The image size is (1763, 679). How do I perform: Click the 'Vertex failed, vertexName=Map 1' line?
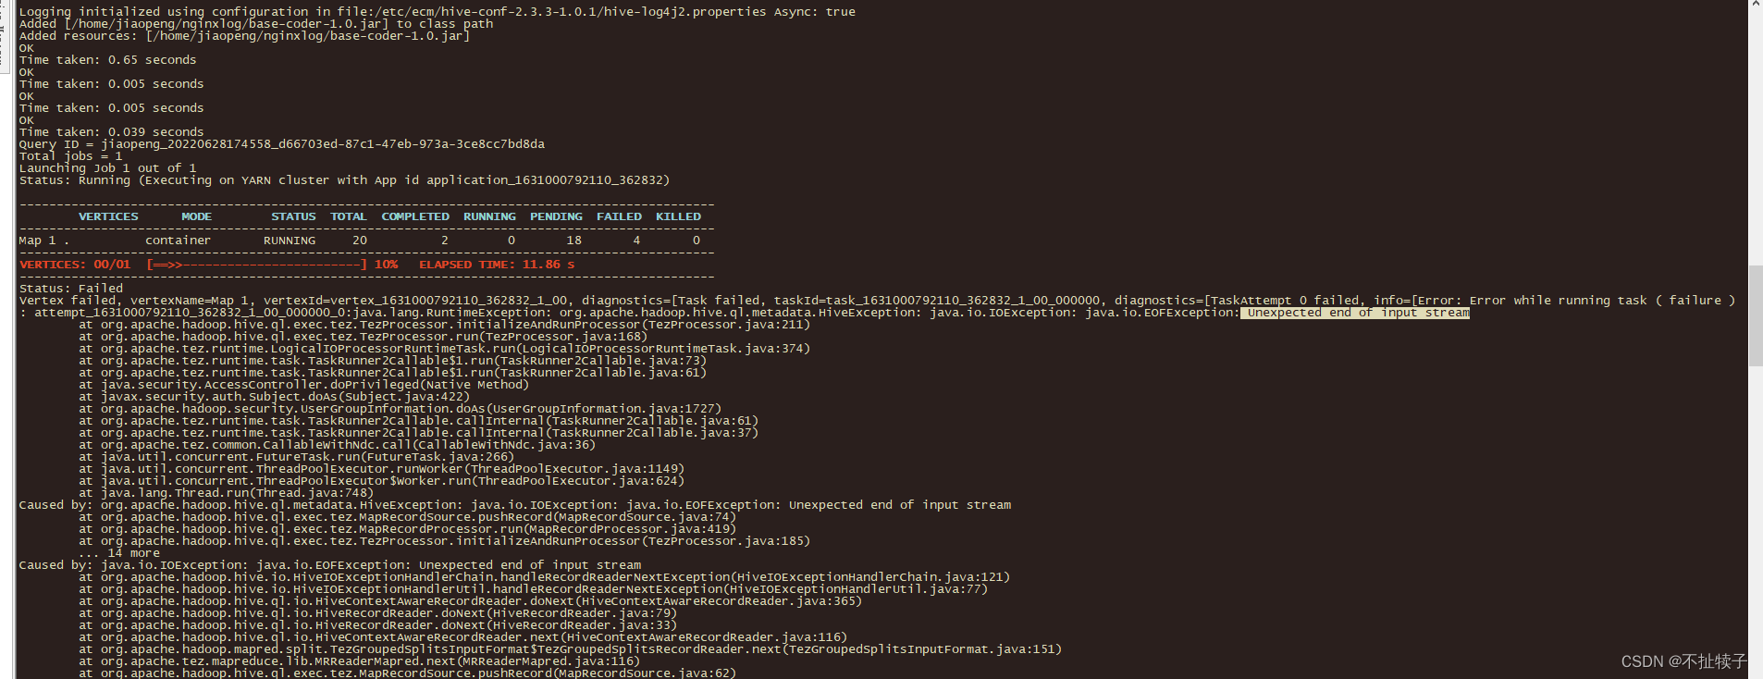tap(877, 301)
